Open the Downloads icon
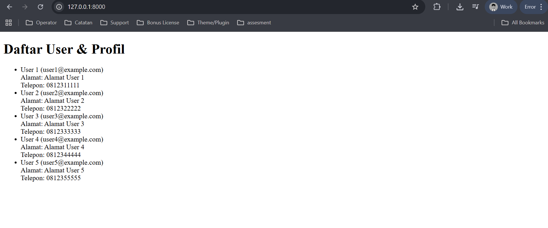548x228 pixels. tap(460, 7)
